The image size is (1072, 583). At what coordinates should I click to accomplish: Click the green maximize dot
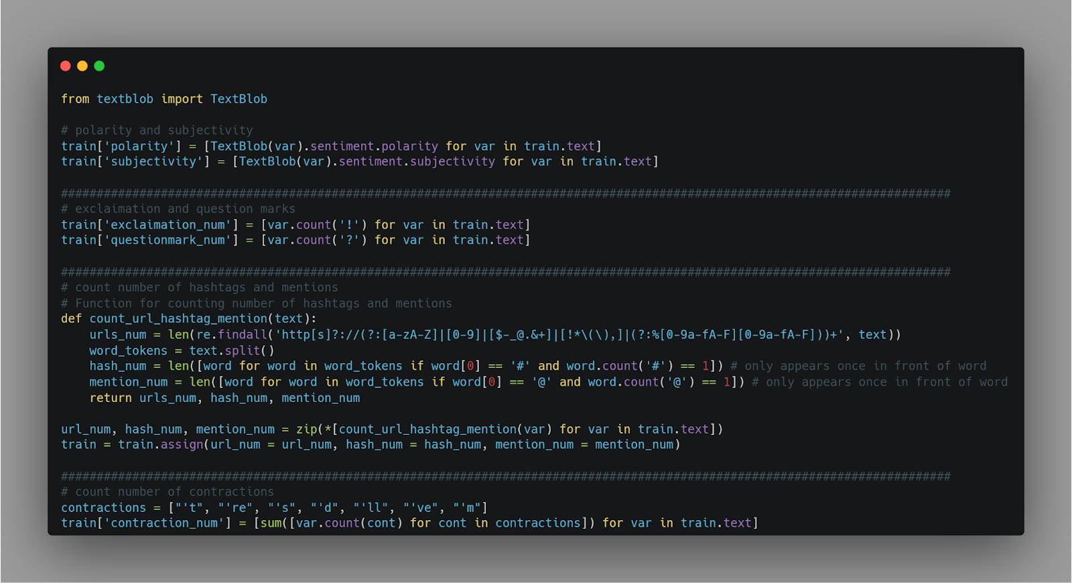[x=99, y=66]
